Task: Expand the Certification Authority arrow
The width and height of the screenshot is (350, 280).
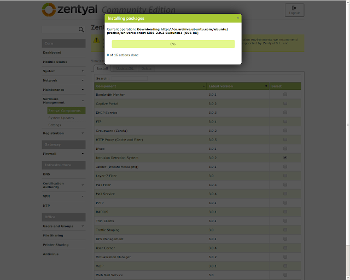Action: pyautogui.click(x=83, y=185)
